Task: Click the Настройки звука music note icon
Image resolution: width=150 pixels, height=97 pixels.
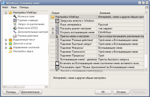Action: [x=10, y=51]
